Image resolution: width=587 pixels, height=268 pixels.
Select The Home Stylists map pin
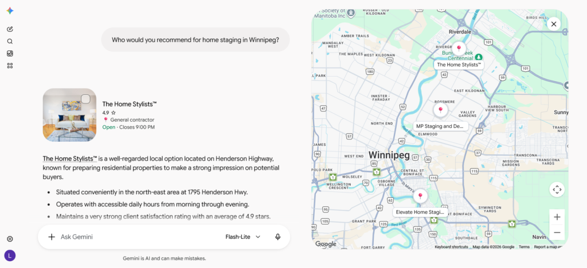click(459, 49)
